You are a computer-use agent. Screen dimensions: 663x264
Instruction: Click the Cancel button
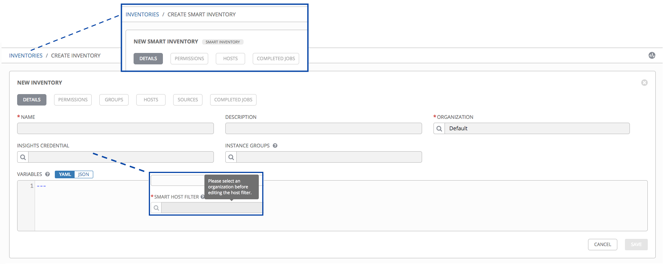tap(602, 245)
